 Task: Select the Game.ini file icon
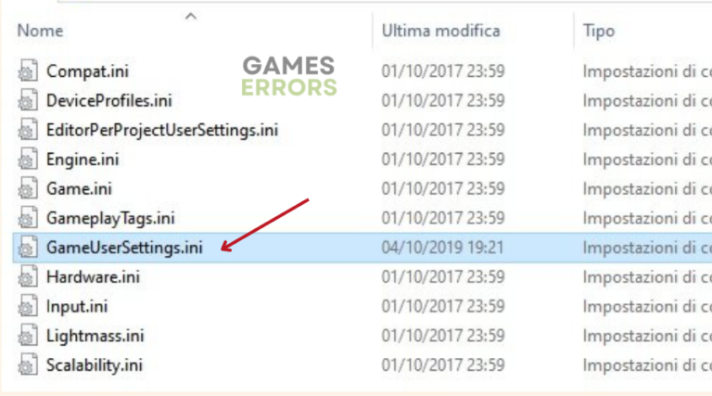(x=28, y=189)
